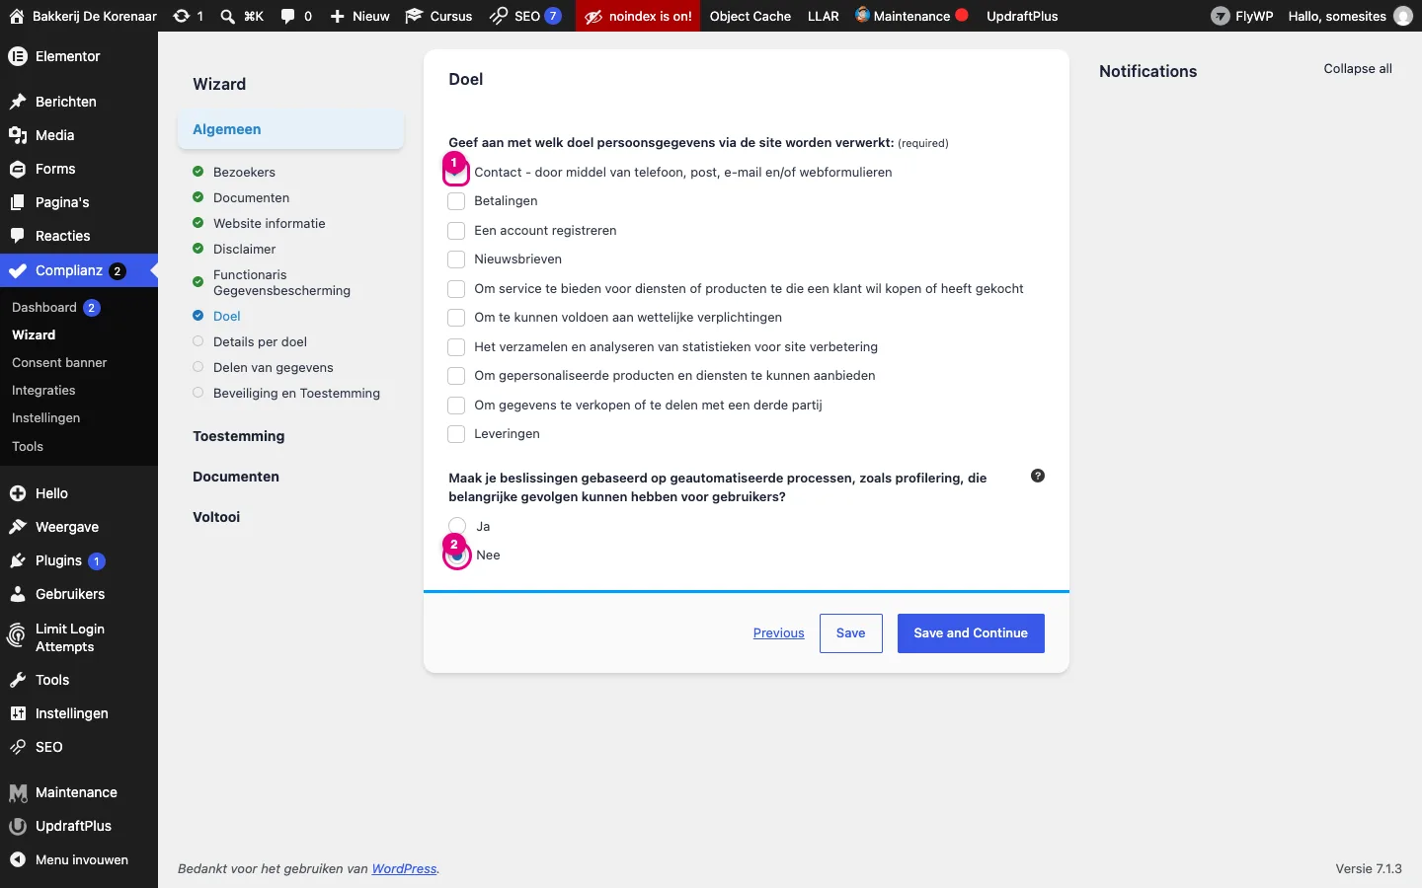Expand the Toestemming wizard section

239,436
